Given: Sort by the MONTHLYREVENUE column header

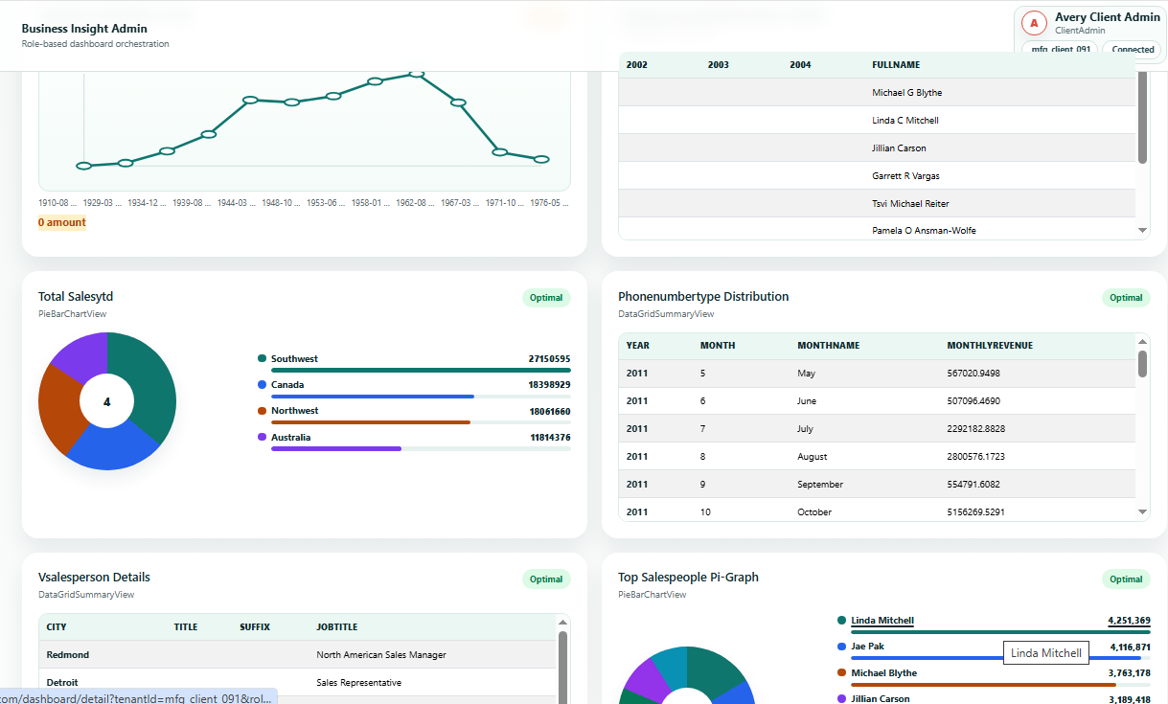Looking at the screenshot, I should [x=990, y=346].
